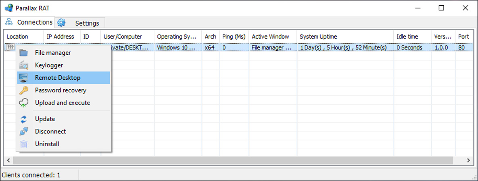478x181 pixels.
Task: Select the connected Windows 10 client row
Action: (238, 47)
